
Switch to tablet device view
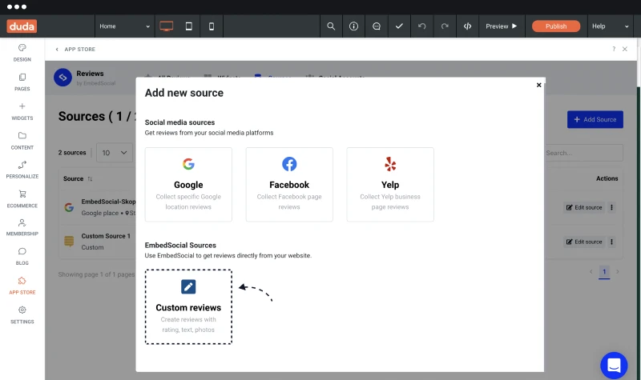189,26
